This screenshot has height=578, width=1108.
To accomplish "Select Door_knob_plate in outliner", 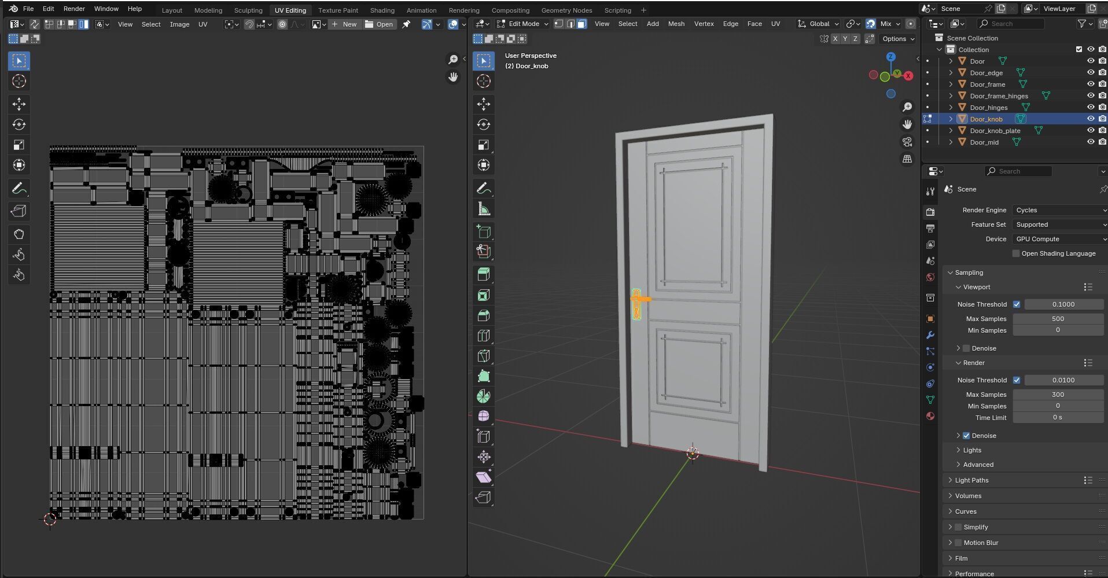I will (995, 131).
